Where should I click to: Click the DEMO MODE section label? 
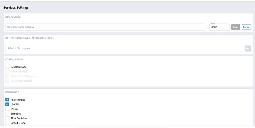coord(12,92)
